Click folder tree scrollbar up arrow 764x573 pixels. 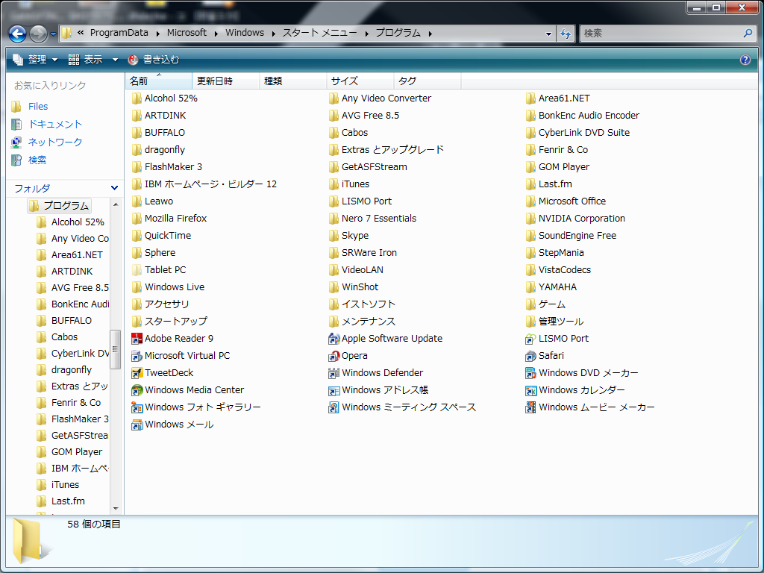tap(116, 204)
